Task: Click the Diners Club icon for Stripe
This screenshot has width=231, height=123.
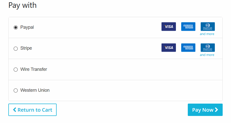Action: (x=207, y=47)
